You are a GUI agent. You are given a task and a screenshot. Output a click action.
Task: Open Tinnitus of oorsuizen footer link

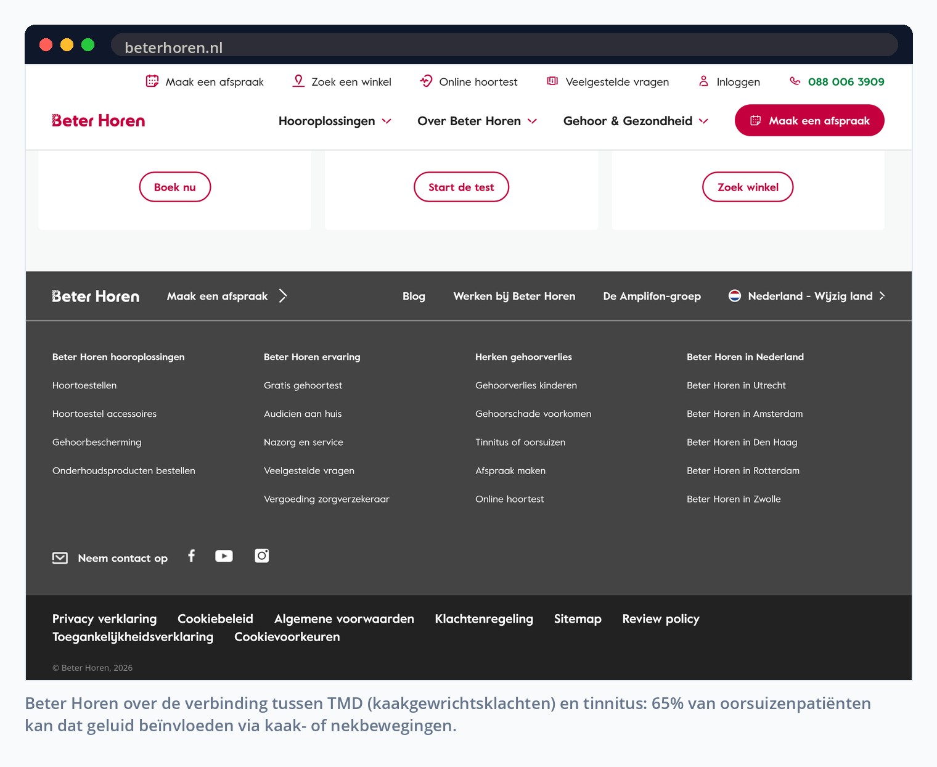point(520,442)
